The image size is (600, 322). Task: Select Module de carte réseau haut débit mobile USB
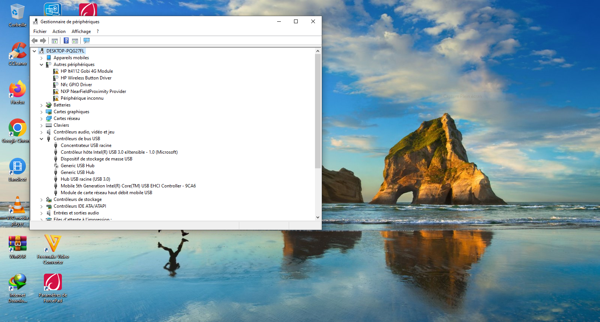(x=106, y=193)
